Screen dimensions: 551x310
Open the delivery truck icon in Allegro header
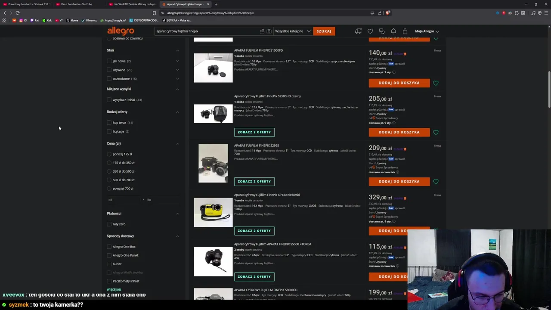[358, 31]
